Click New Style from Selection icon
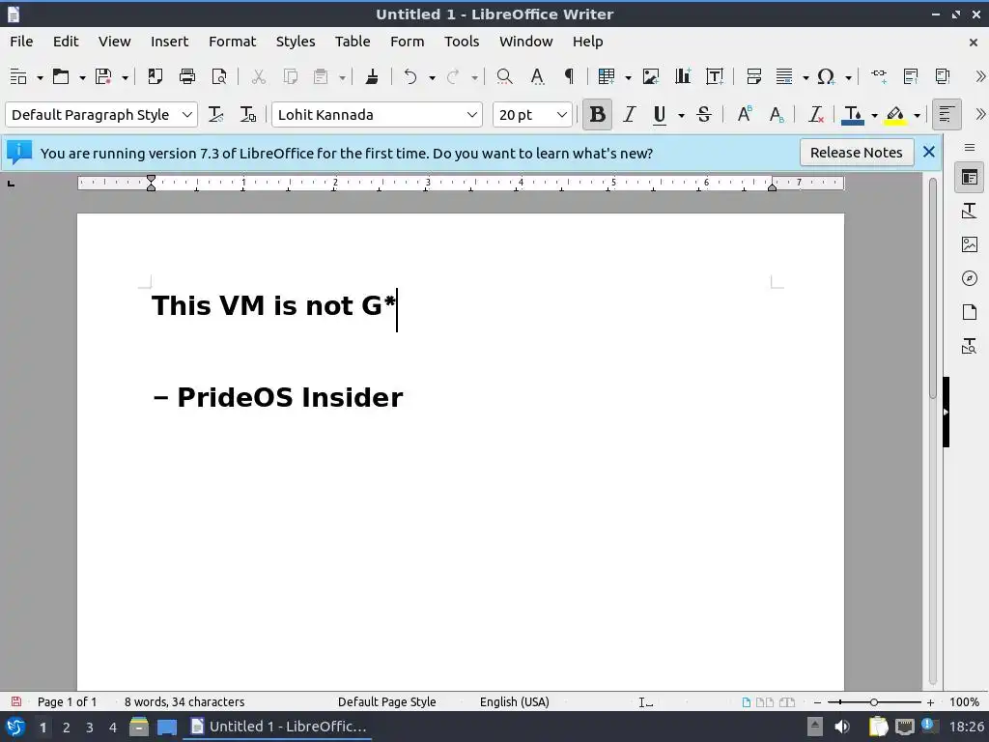 [248, 115]
